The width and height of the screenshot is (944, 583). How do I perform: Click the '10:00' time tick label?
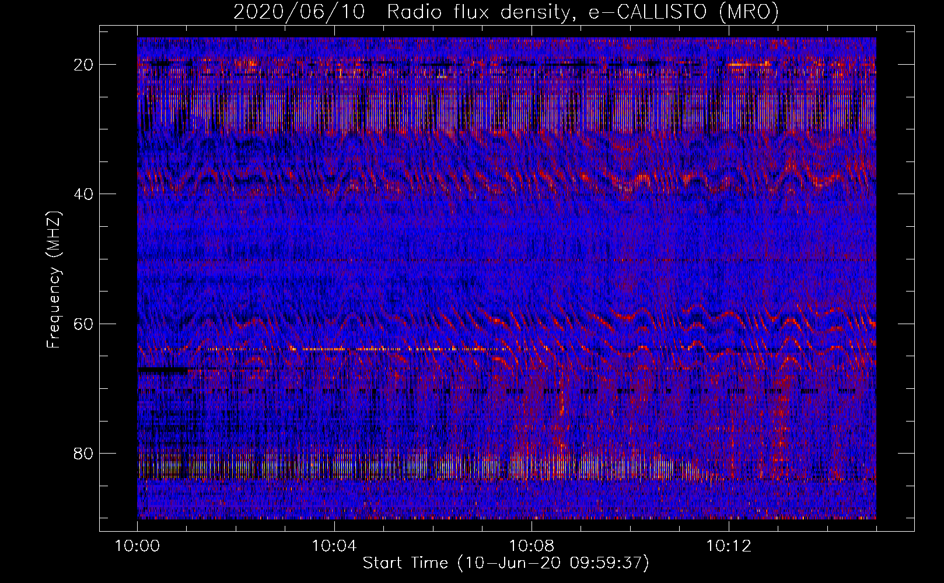[137, 546]
